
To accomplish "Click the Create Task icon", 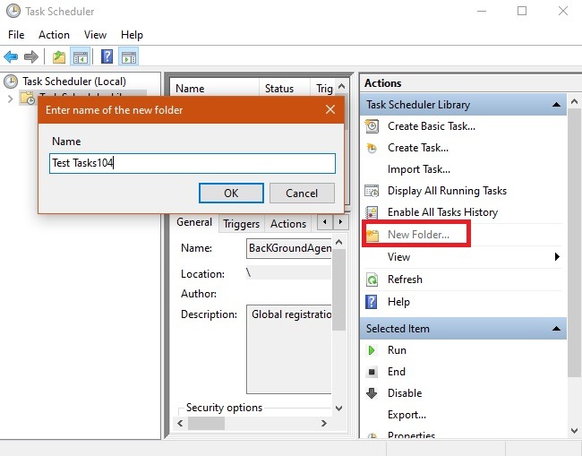I will [x=372, y=148].
